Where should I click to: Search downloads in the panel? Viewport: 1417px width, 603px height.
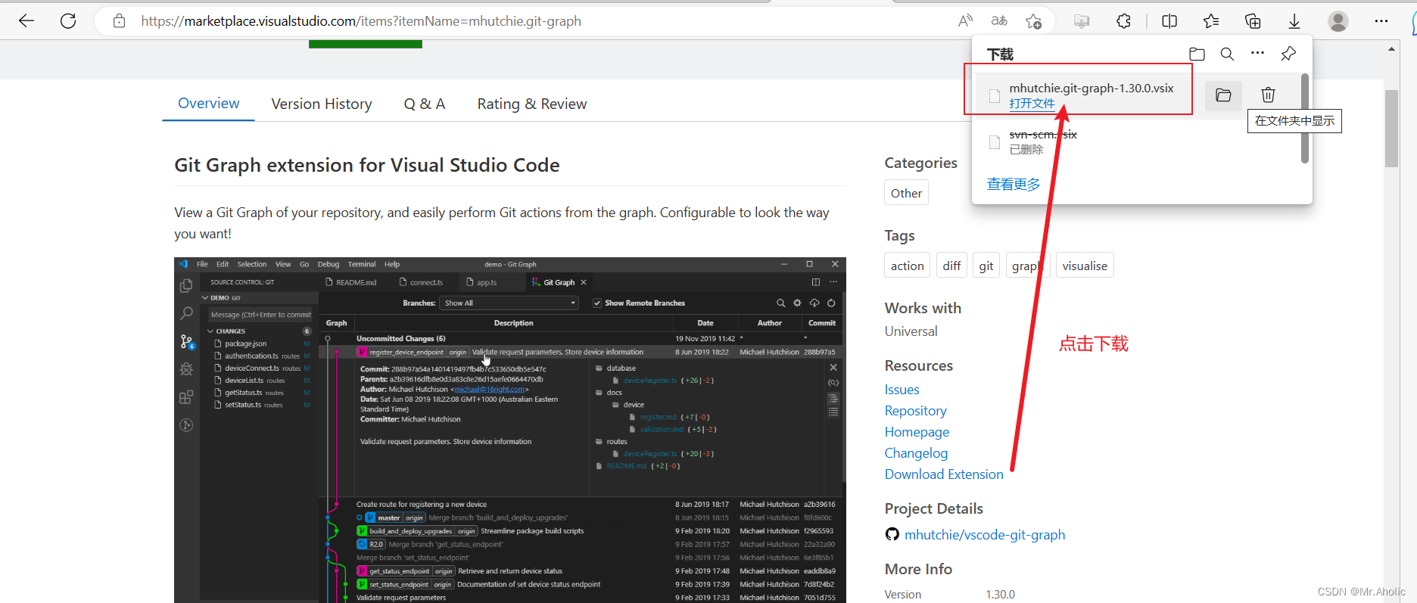1227,54
